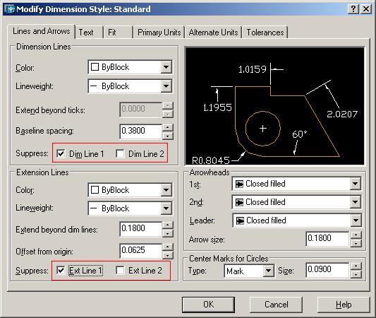This screenshot has height=318, width=376.
Task: Decrease Extend beyond dim lines value
Action: pos(168,233)
